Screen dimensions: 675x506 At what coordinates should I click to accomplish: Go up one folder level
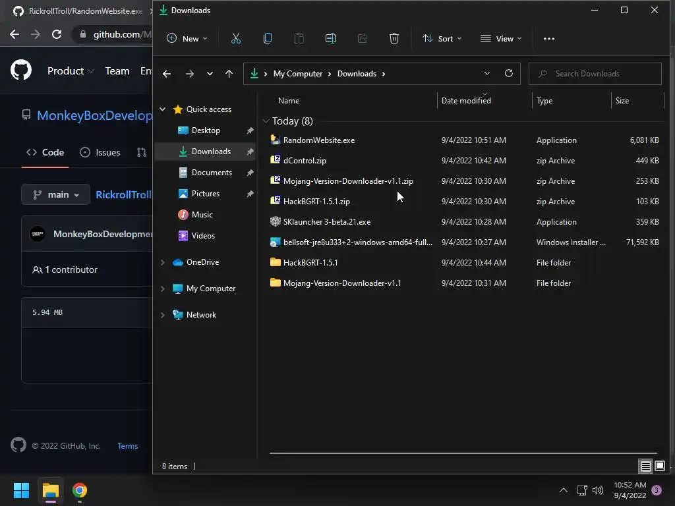[x=229, y=74]
